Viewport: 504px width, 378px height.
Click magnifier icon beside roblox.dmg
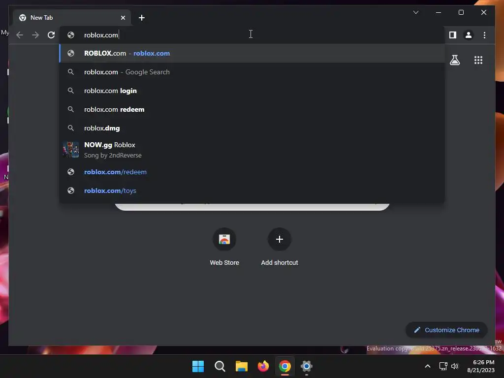[x=71, y=128]
